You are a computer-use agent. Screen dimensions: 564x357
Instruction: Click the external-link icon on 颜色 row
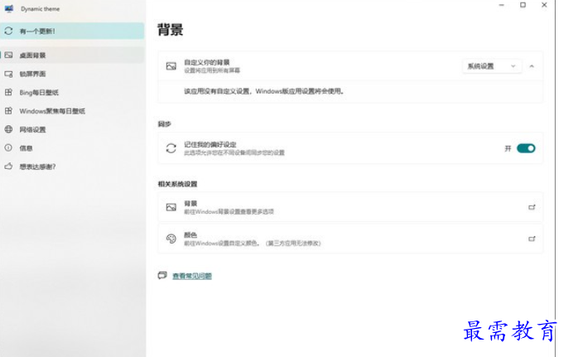(532, 239)
